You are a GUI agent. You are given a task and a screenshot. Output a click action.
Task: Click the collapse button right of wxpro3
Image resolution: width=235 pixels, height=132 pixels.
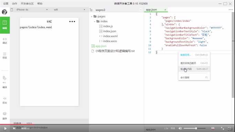click(140, 10)
